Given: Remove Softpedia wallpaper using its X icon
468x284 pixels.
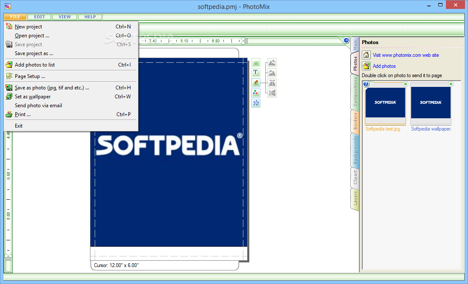Looking at the screenshot, I should point(451,84).
